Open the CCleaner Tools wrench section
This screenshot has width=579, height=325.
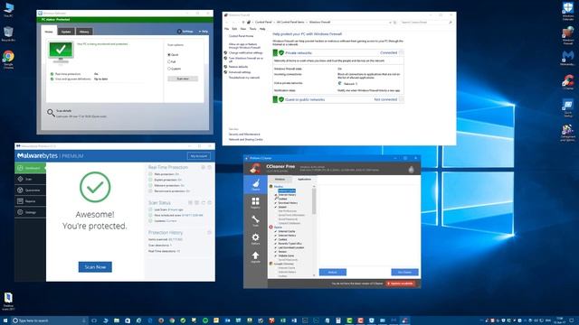point(255,220)
